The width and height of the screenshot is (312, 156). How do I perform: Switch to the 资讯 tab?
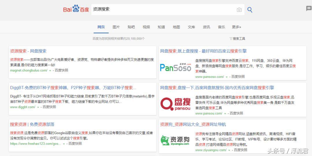click(x=207, y=27)
